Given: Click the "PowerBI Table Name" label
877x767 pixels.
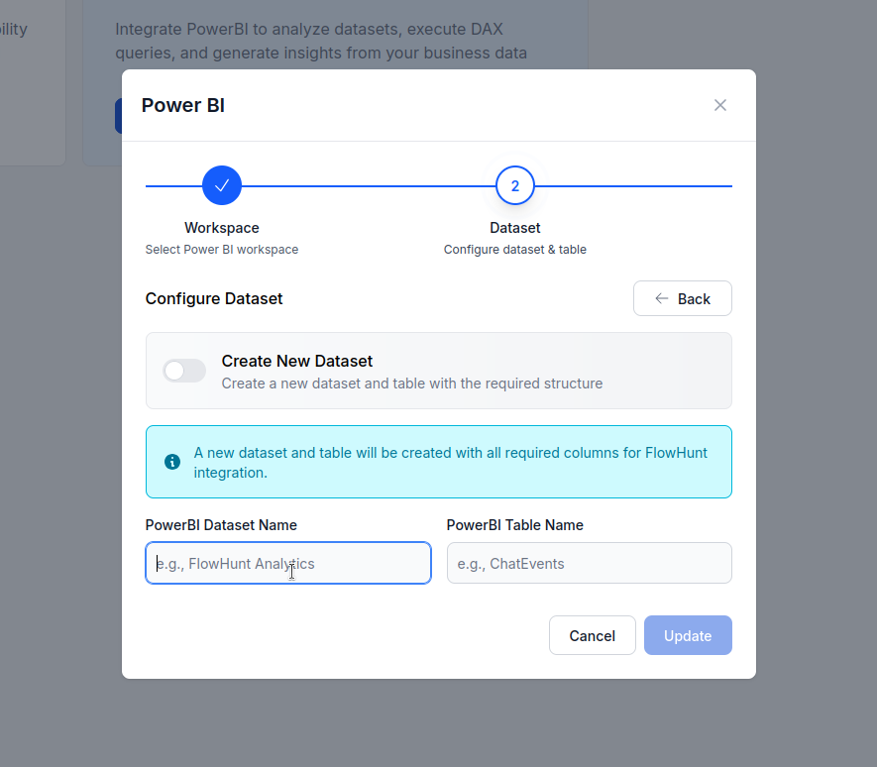Looking at the screenshot, I should coord(515,525).
